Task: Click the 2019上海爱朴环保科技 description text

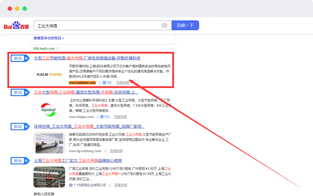Action: point(120,105)
